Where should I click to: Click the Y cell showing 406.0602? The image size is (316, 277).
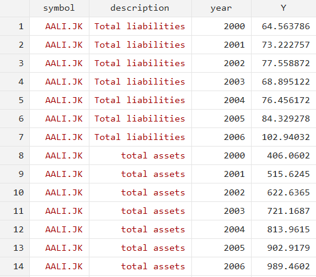pyautogui.click(x=284, y=155)
